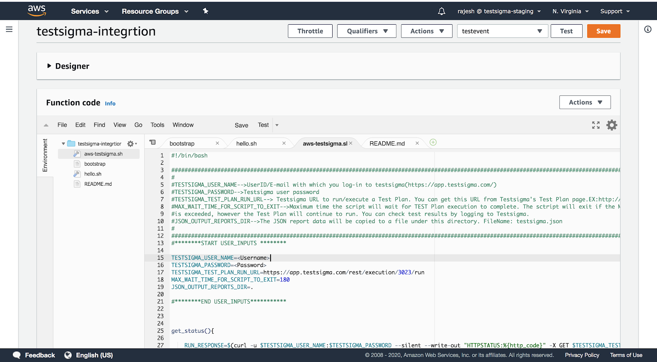Select README.md in file tree
Image resolution: width=657 pixels, height=362 pixels.
(x=98, y=184)
